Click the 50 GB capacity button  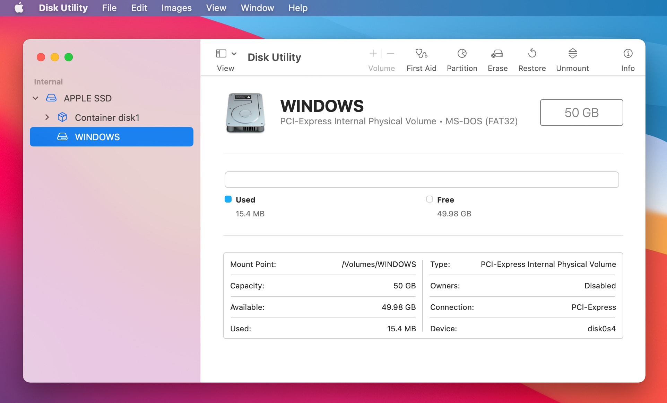[x=581, y=113]
